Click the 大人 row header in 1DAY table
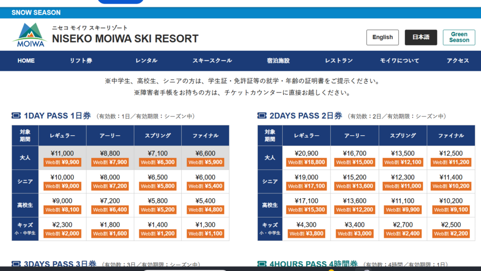 pos(25,157)
